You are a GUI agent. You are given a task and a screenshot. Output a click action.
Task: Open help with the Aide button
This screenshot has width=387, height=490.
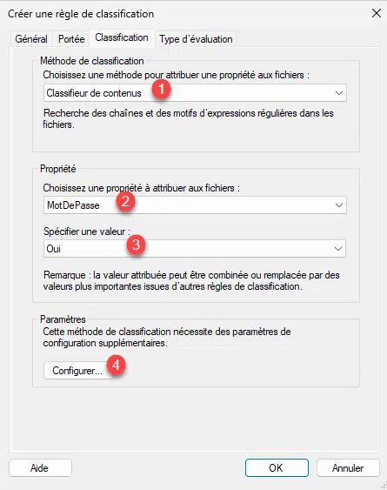coord(40,468)
